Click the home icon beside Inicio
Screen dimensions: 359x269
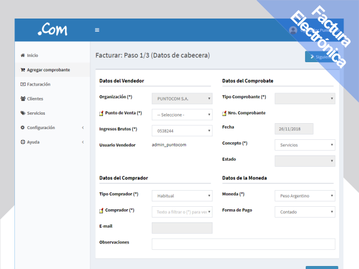(23, 55)
